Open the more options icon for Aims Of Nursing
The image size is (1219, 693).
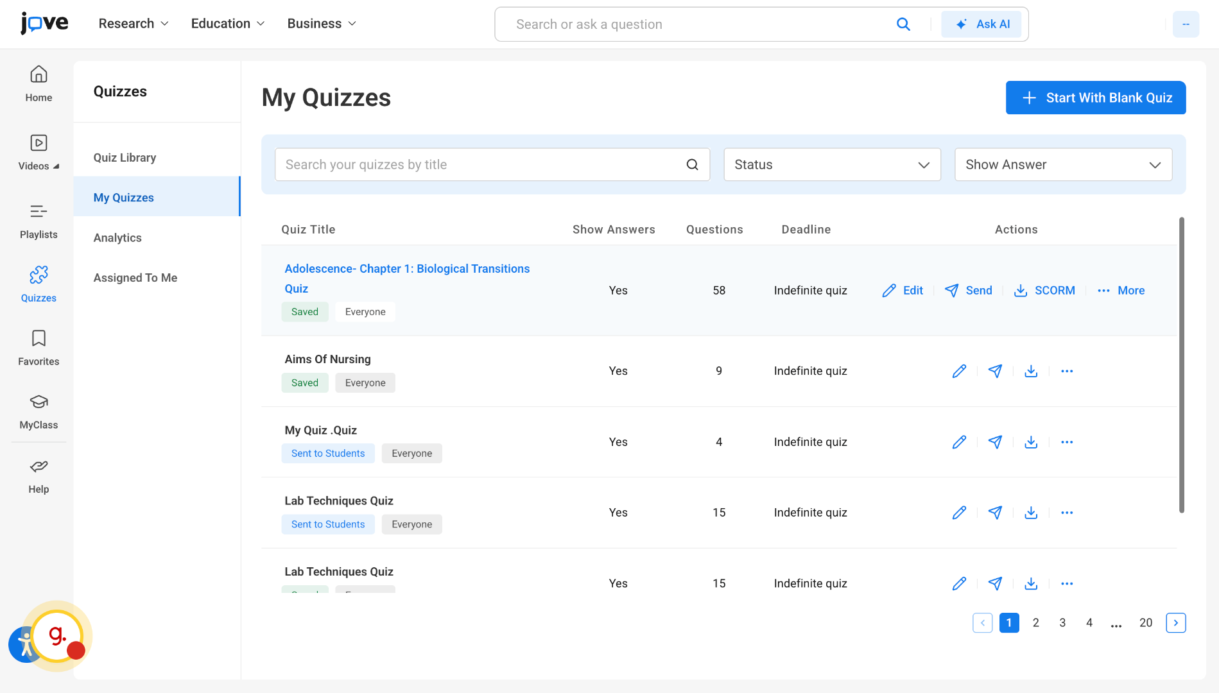tap(1067, 372)
